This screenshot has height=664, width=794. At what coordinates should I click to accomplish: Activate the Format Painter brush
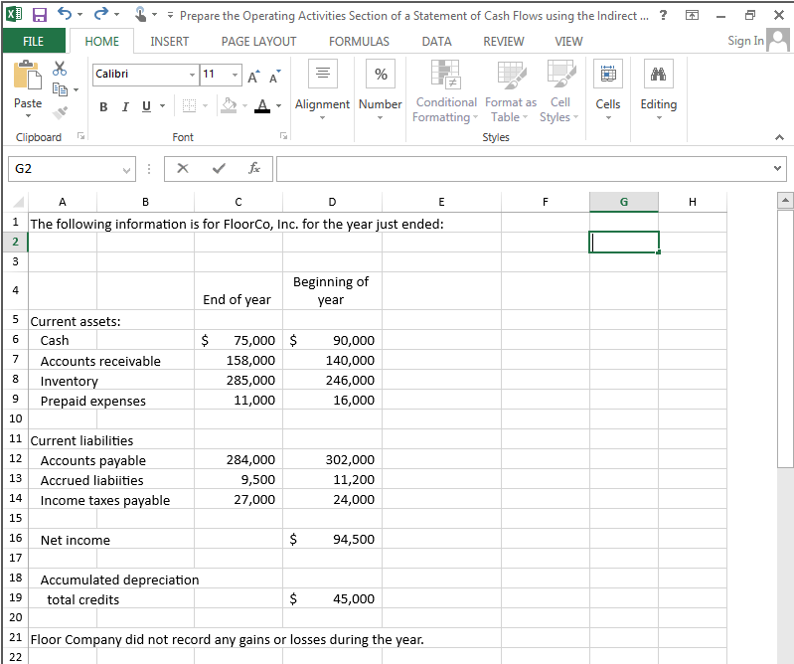click(60, 112)
